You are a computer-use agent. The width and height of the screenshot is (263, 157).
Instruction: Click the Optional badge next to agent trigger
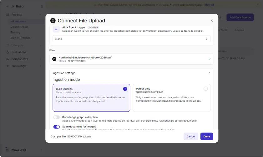(x=93, y=27)
